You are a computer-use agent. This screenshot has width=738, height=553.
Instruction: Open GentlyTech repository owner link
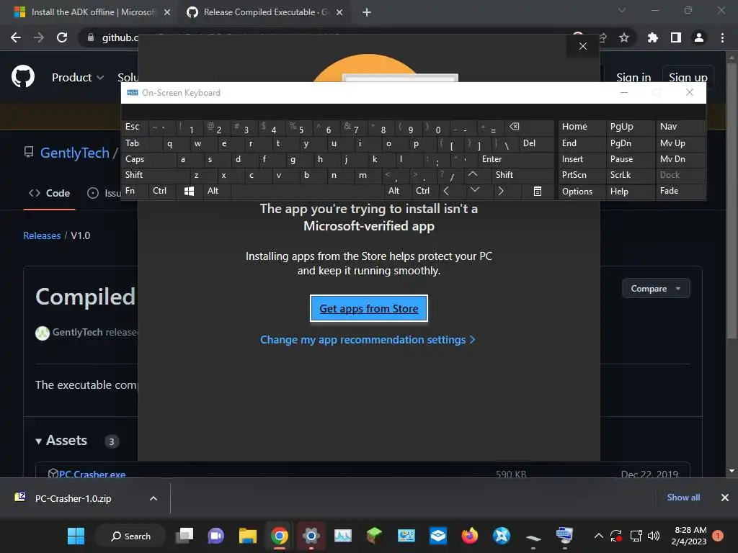75,153
